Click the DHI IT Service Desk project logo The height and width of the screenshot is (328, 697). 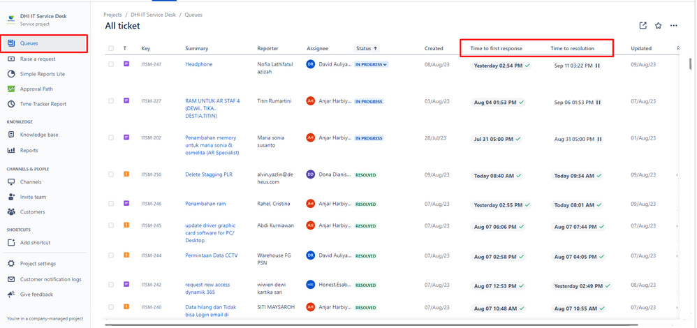[11, 20]
